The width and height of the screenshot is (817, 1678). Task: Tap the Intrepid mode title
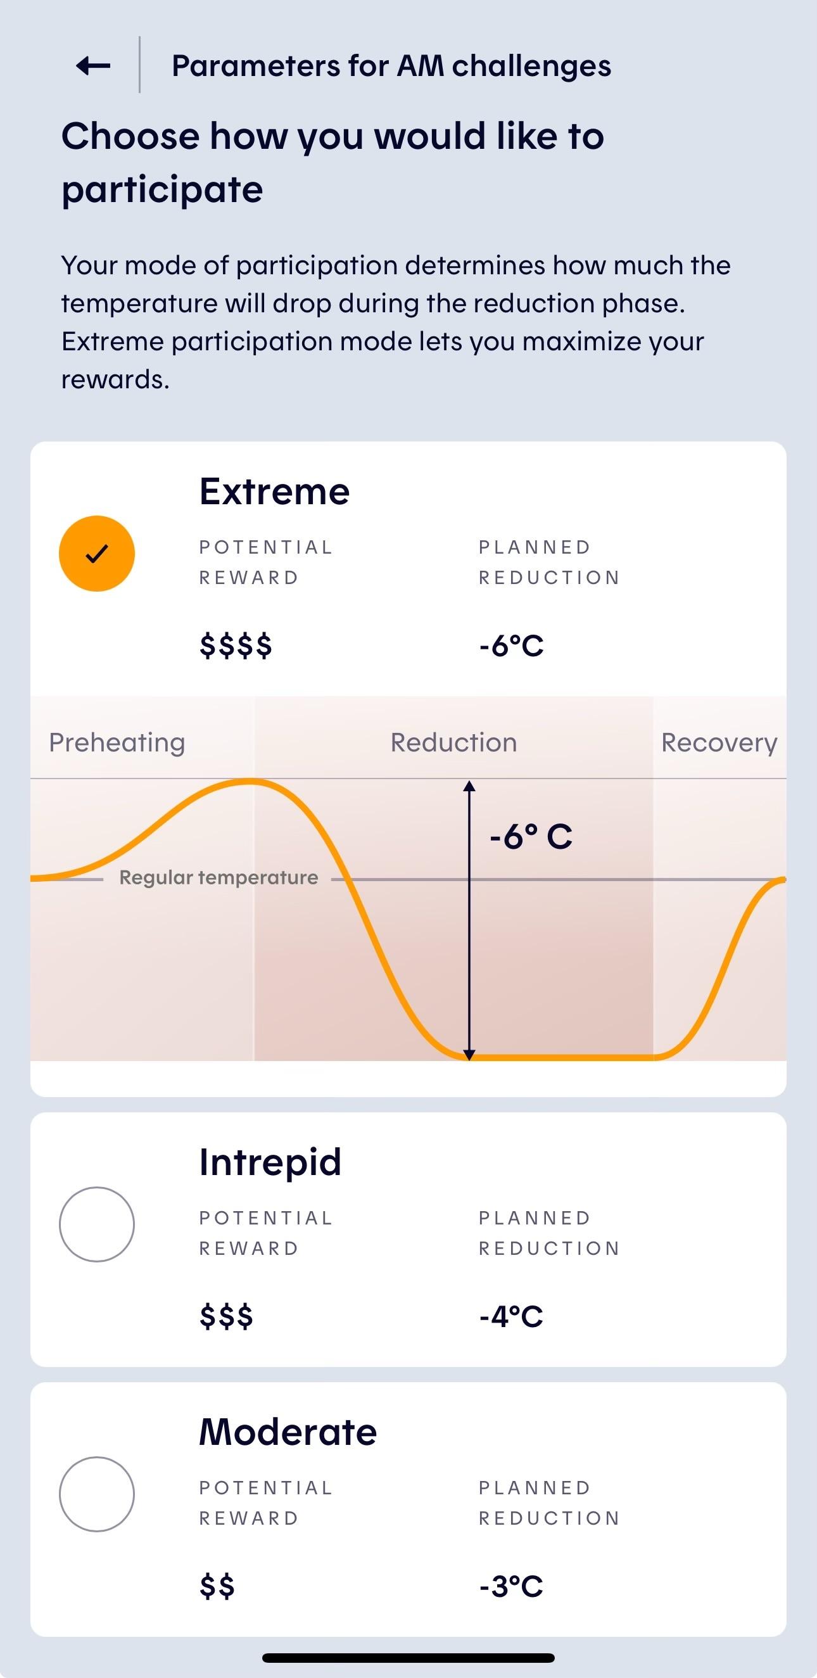(x=270, y=1162)
